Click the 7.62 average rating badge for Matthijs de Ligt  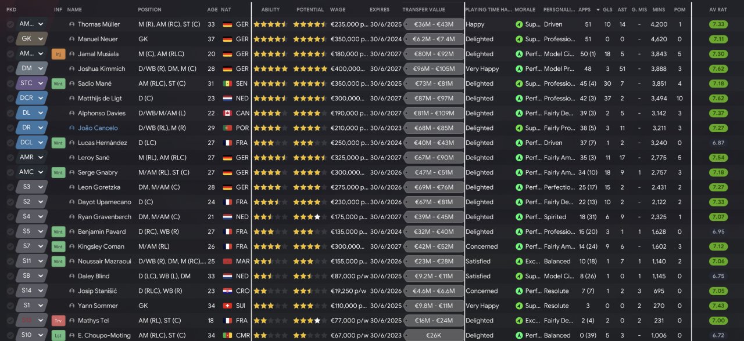pos(718,99)
